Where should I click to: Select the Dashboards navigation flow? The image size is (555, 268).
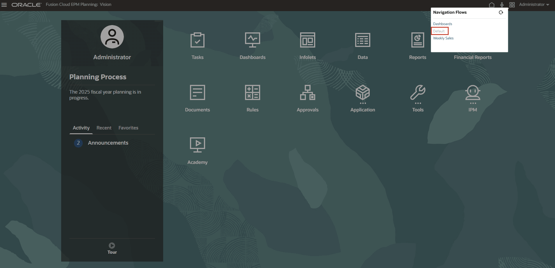point(443,24)
